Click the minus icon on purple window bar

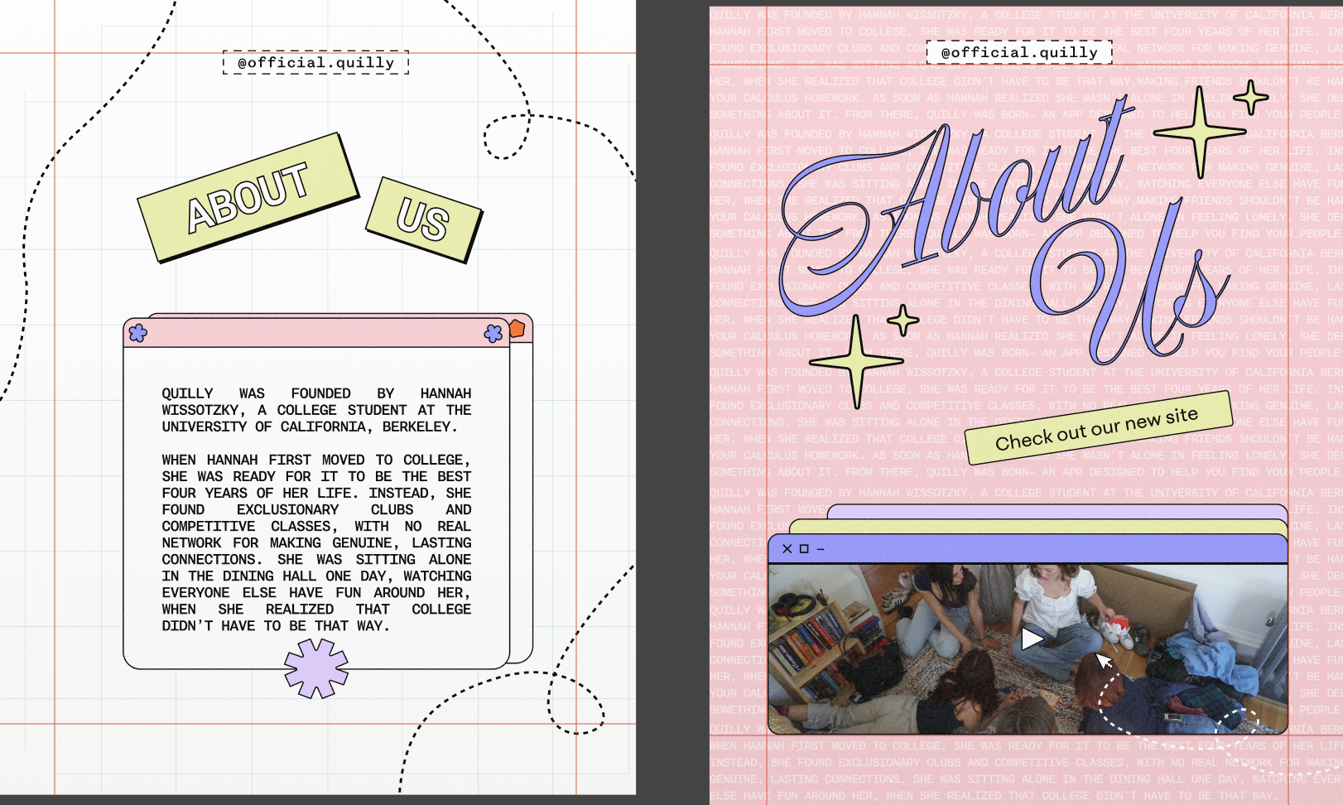[x=821, y=548]
